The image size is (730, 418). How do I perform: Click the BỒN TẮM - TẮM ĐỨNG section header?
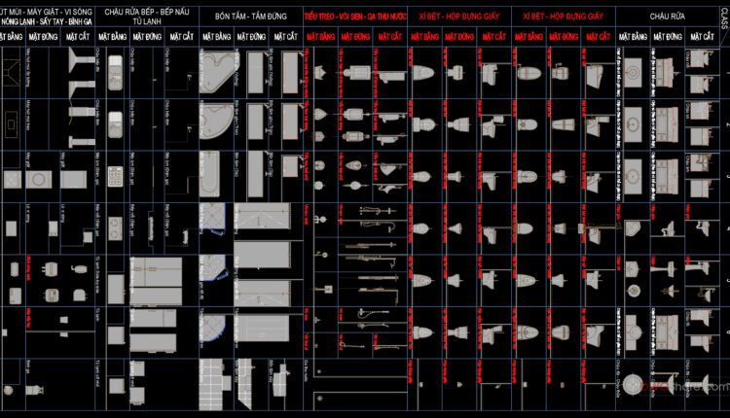(249, 17)
